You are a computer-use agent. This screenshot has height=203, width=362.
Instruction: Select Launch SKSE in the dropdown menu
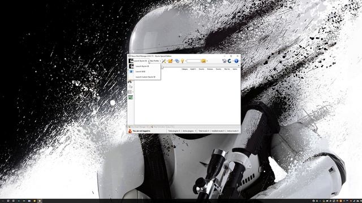point(145,72)
